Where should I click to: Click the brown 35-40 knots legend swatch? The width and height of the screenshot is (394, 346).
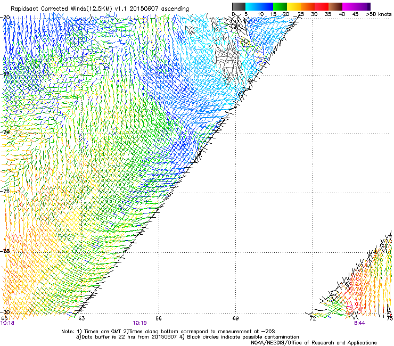[335, 6]
